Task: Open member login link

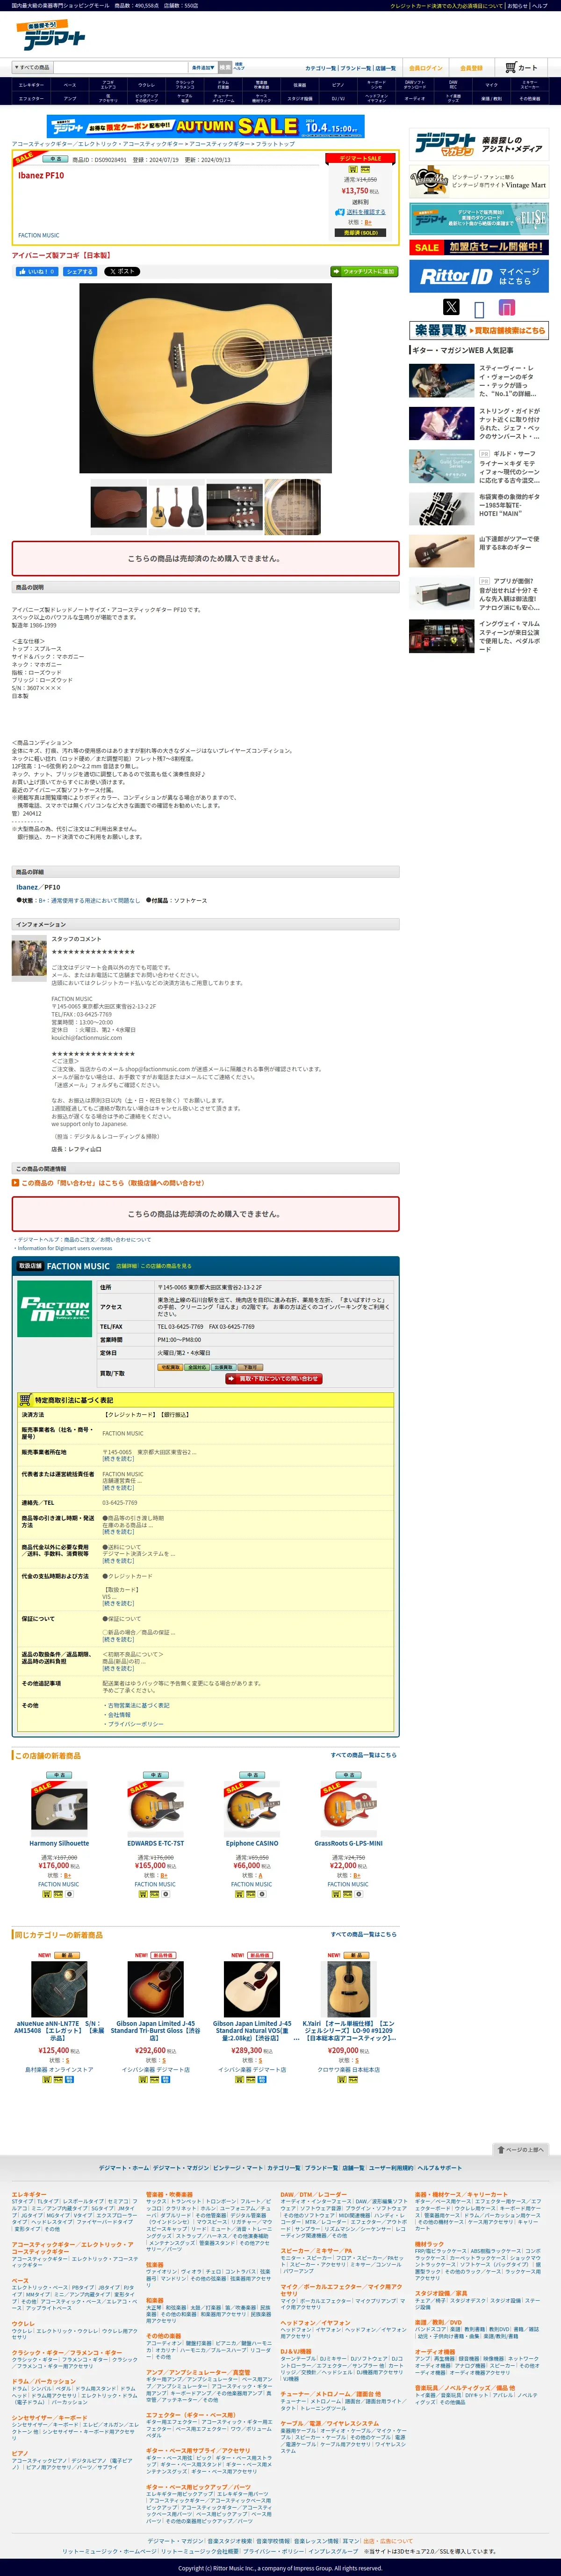Action: click(425, 68)
